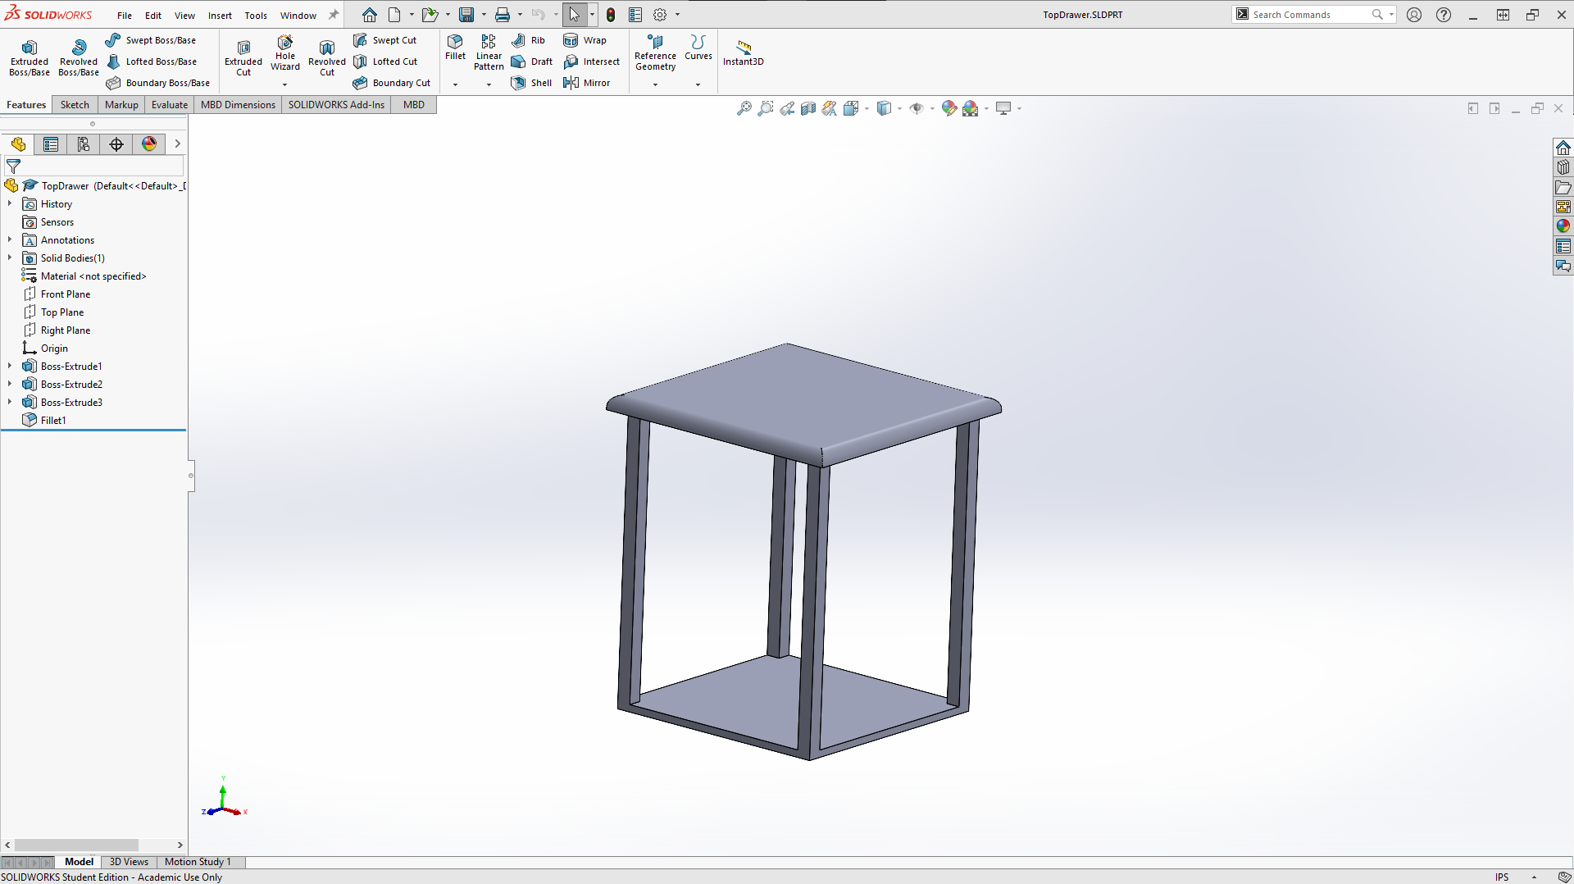Open the Section View tool
This screenshot has width=1574, height=884.
click(807, 107)
